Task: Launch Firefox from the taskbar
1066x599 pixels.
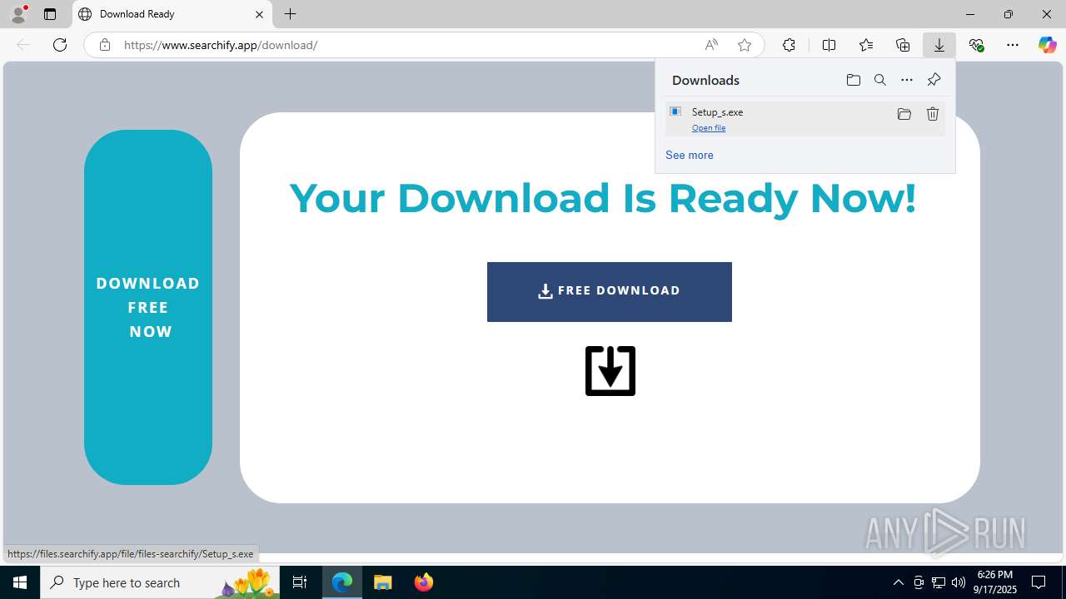Action: [424, 582]
